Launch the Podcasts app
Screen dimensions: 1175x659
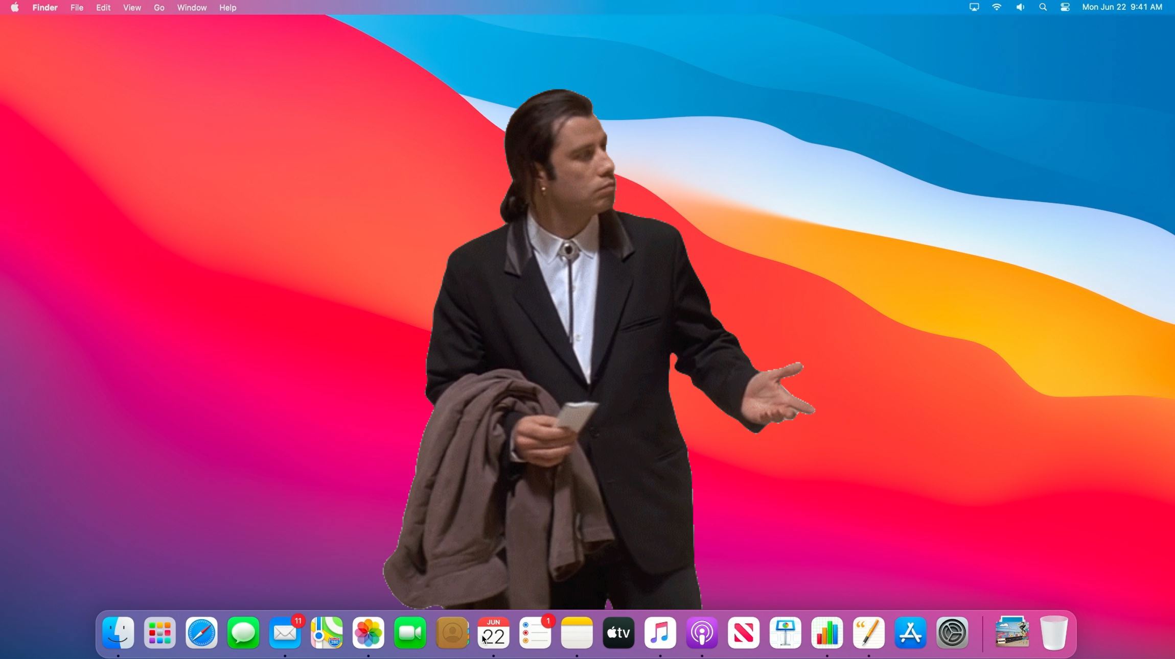(x=702, y=633)
